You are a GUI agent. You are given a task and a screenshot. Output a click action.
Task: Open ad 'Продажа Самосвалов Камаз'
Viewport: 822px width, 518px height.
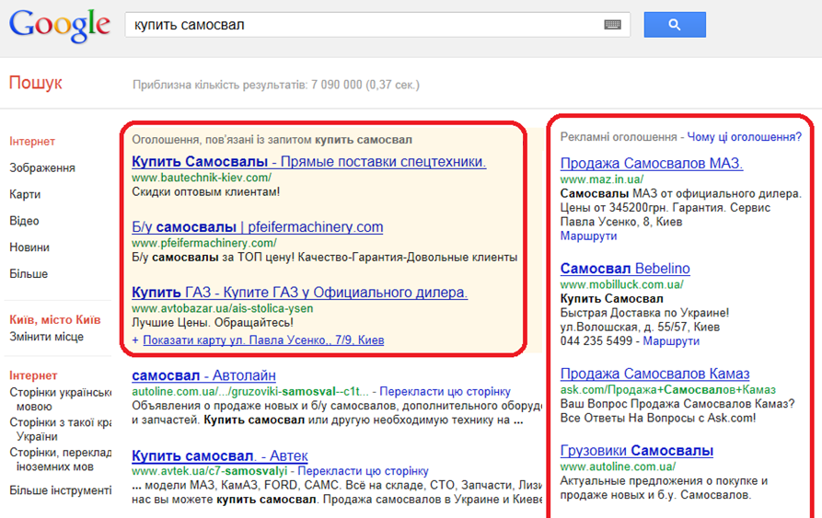(x=654, y=374)
